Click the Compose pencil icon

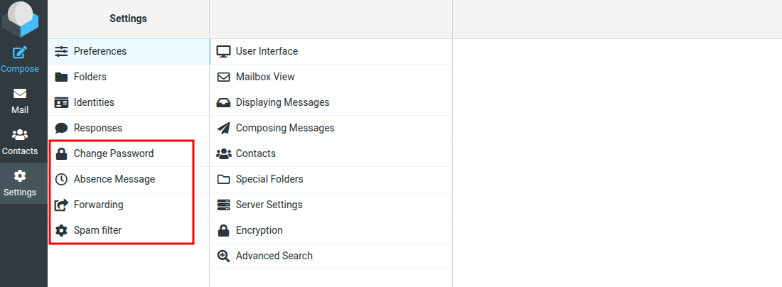(20, 53)
